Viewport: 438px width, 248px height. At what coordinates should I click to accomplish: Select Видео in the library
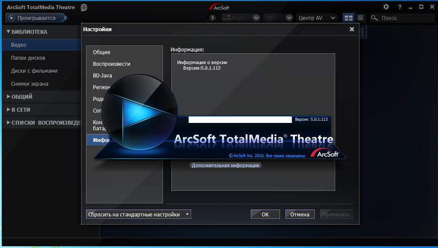pyautogui.click(x=42, y=45)
